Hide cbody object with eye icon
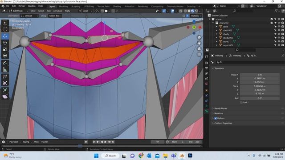 point(279,34)
